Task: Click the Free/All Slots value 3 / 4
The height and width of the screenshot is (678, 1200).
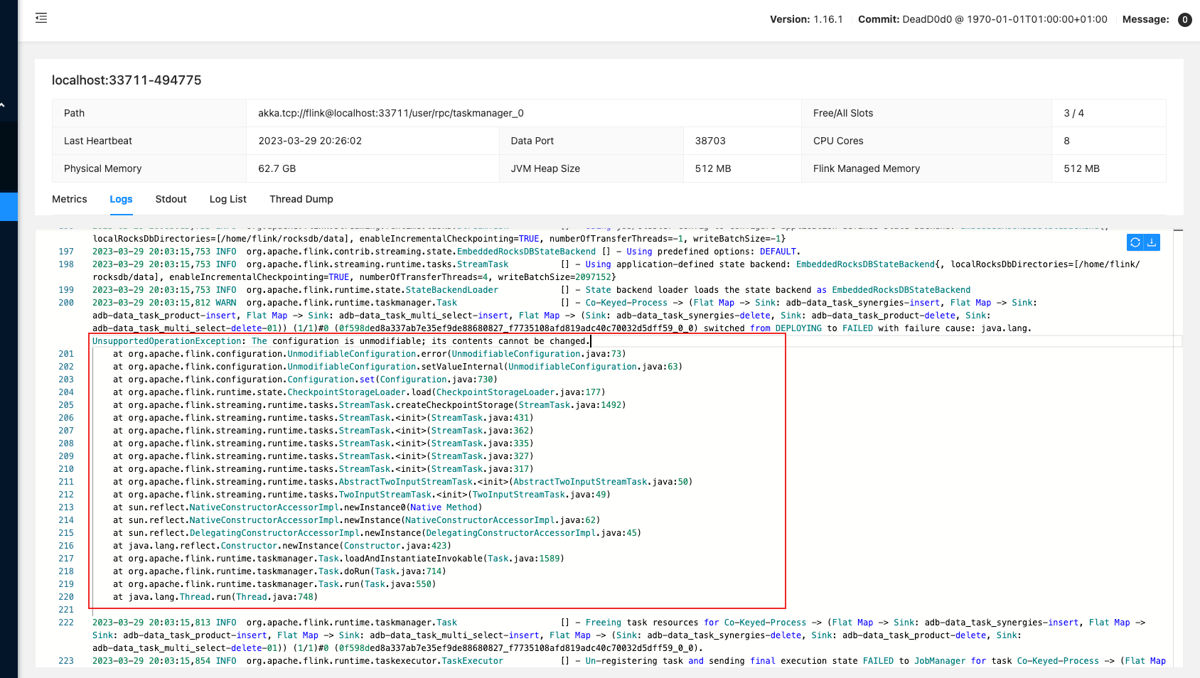Action: 1073,113
